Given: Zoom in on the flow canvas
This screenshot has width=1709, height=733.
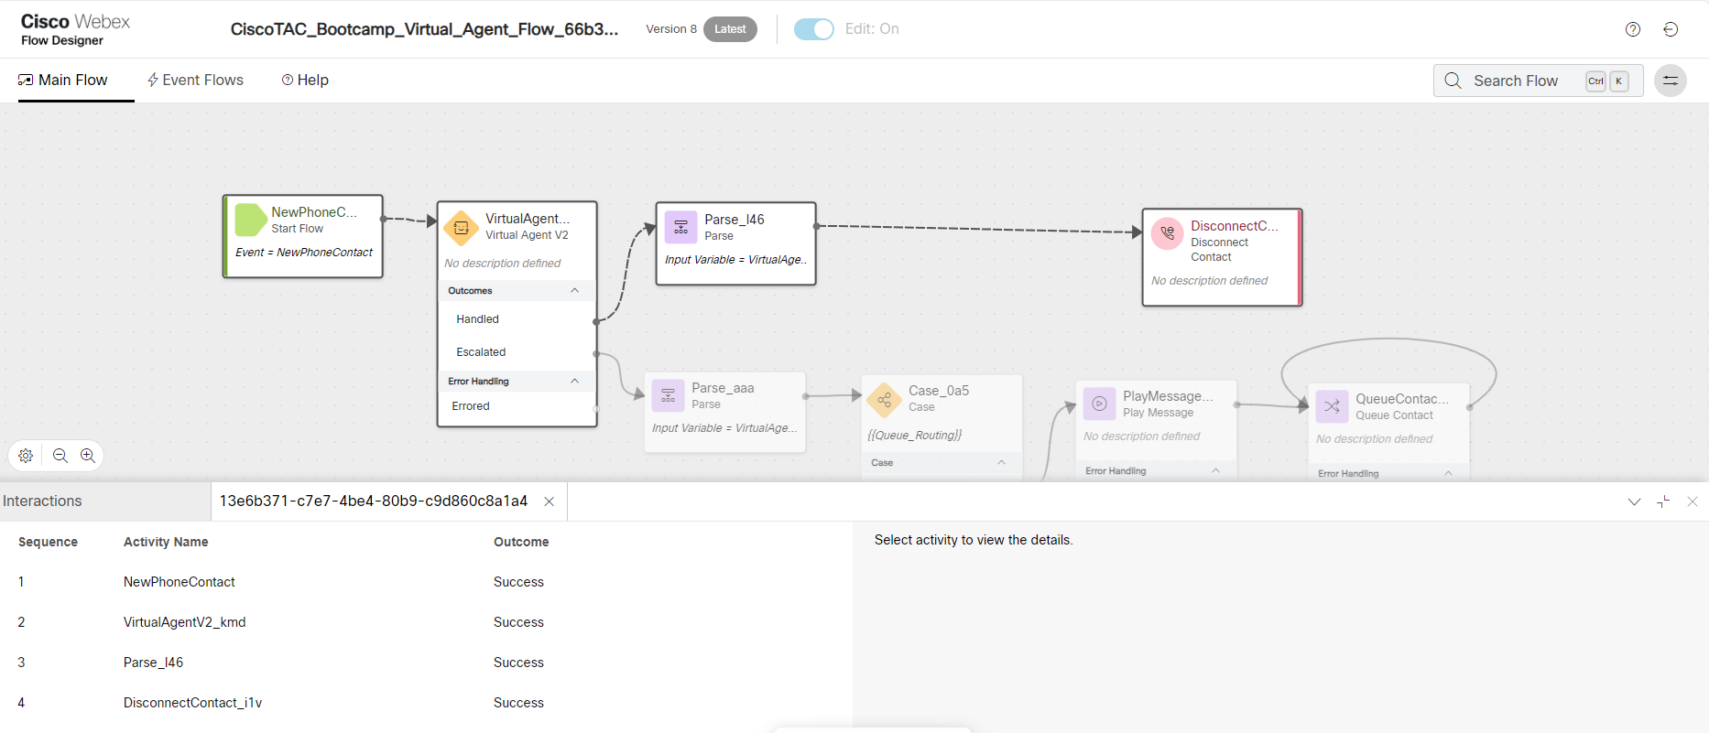Looking at the screenshot, I should pyautogui.click(x=88, y=456).
